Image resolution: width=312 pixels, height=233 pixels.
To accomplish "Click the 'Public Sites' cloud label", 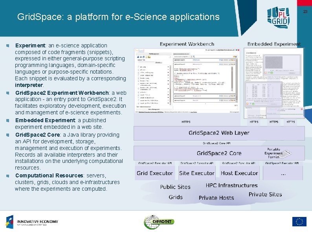I will coord(175,187).
